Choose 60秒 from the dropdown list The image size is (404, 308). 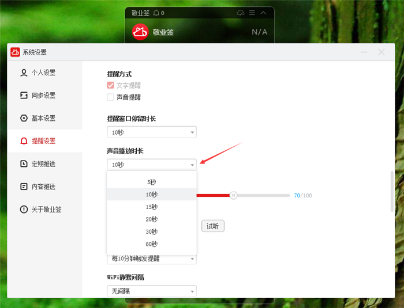[152, 244]
